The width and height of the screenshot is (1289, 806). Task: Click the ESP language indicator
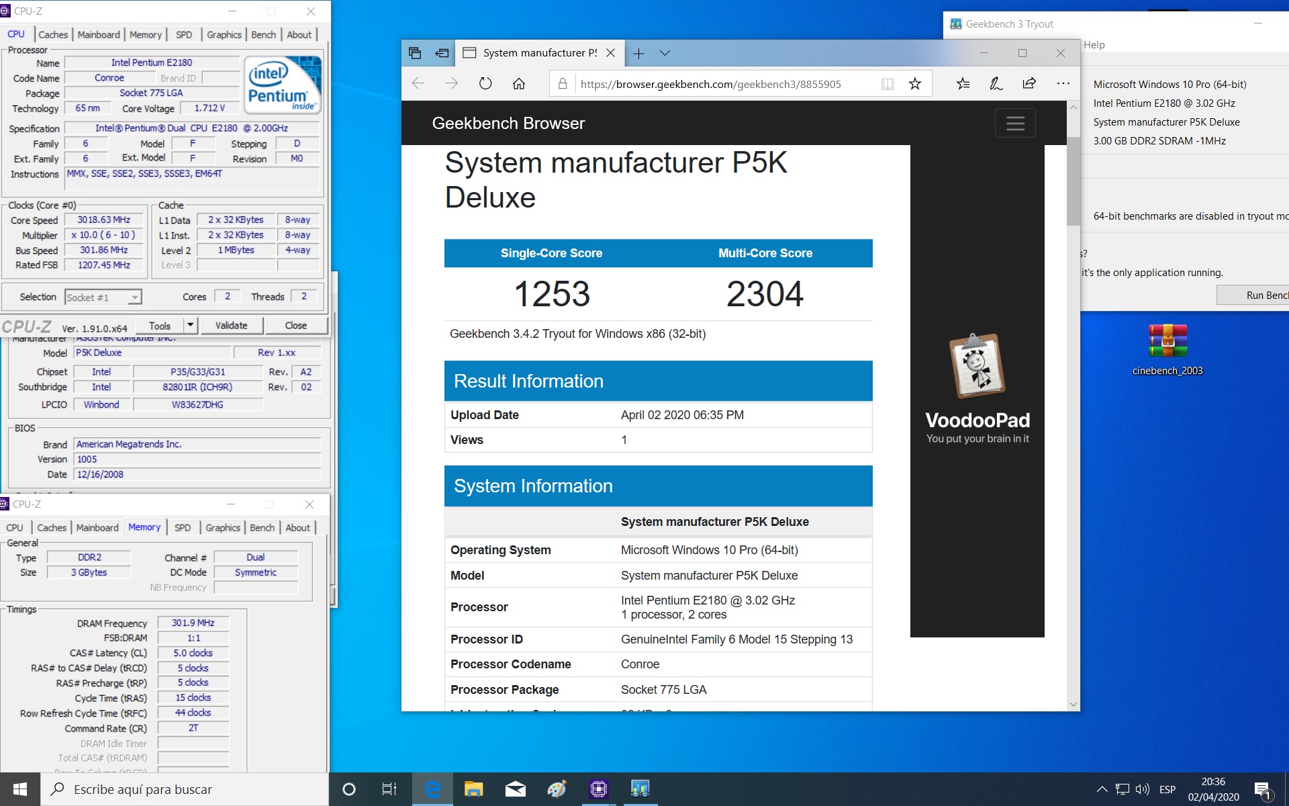point(1167,789)
